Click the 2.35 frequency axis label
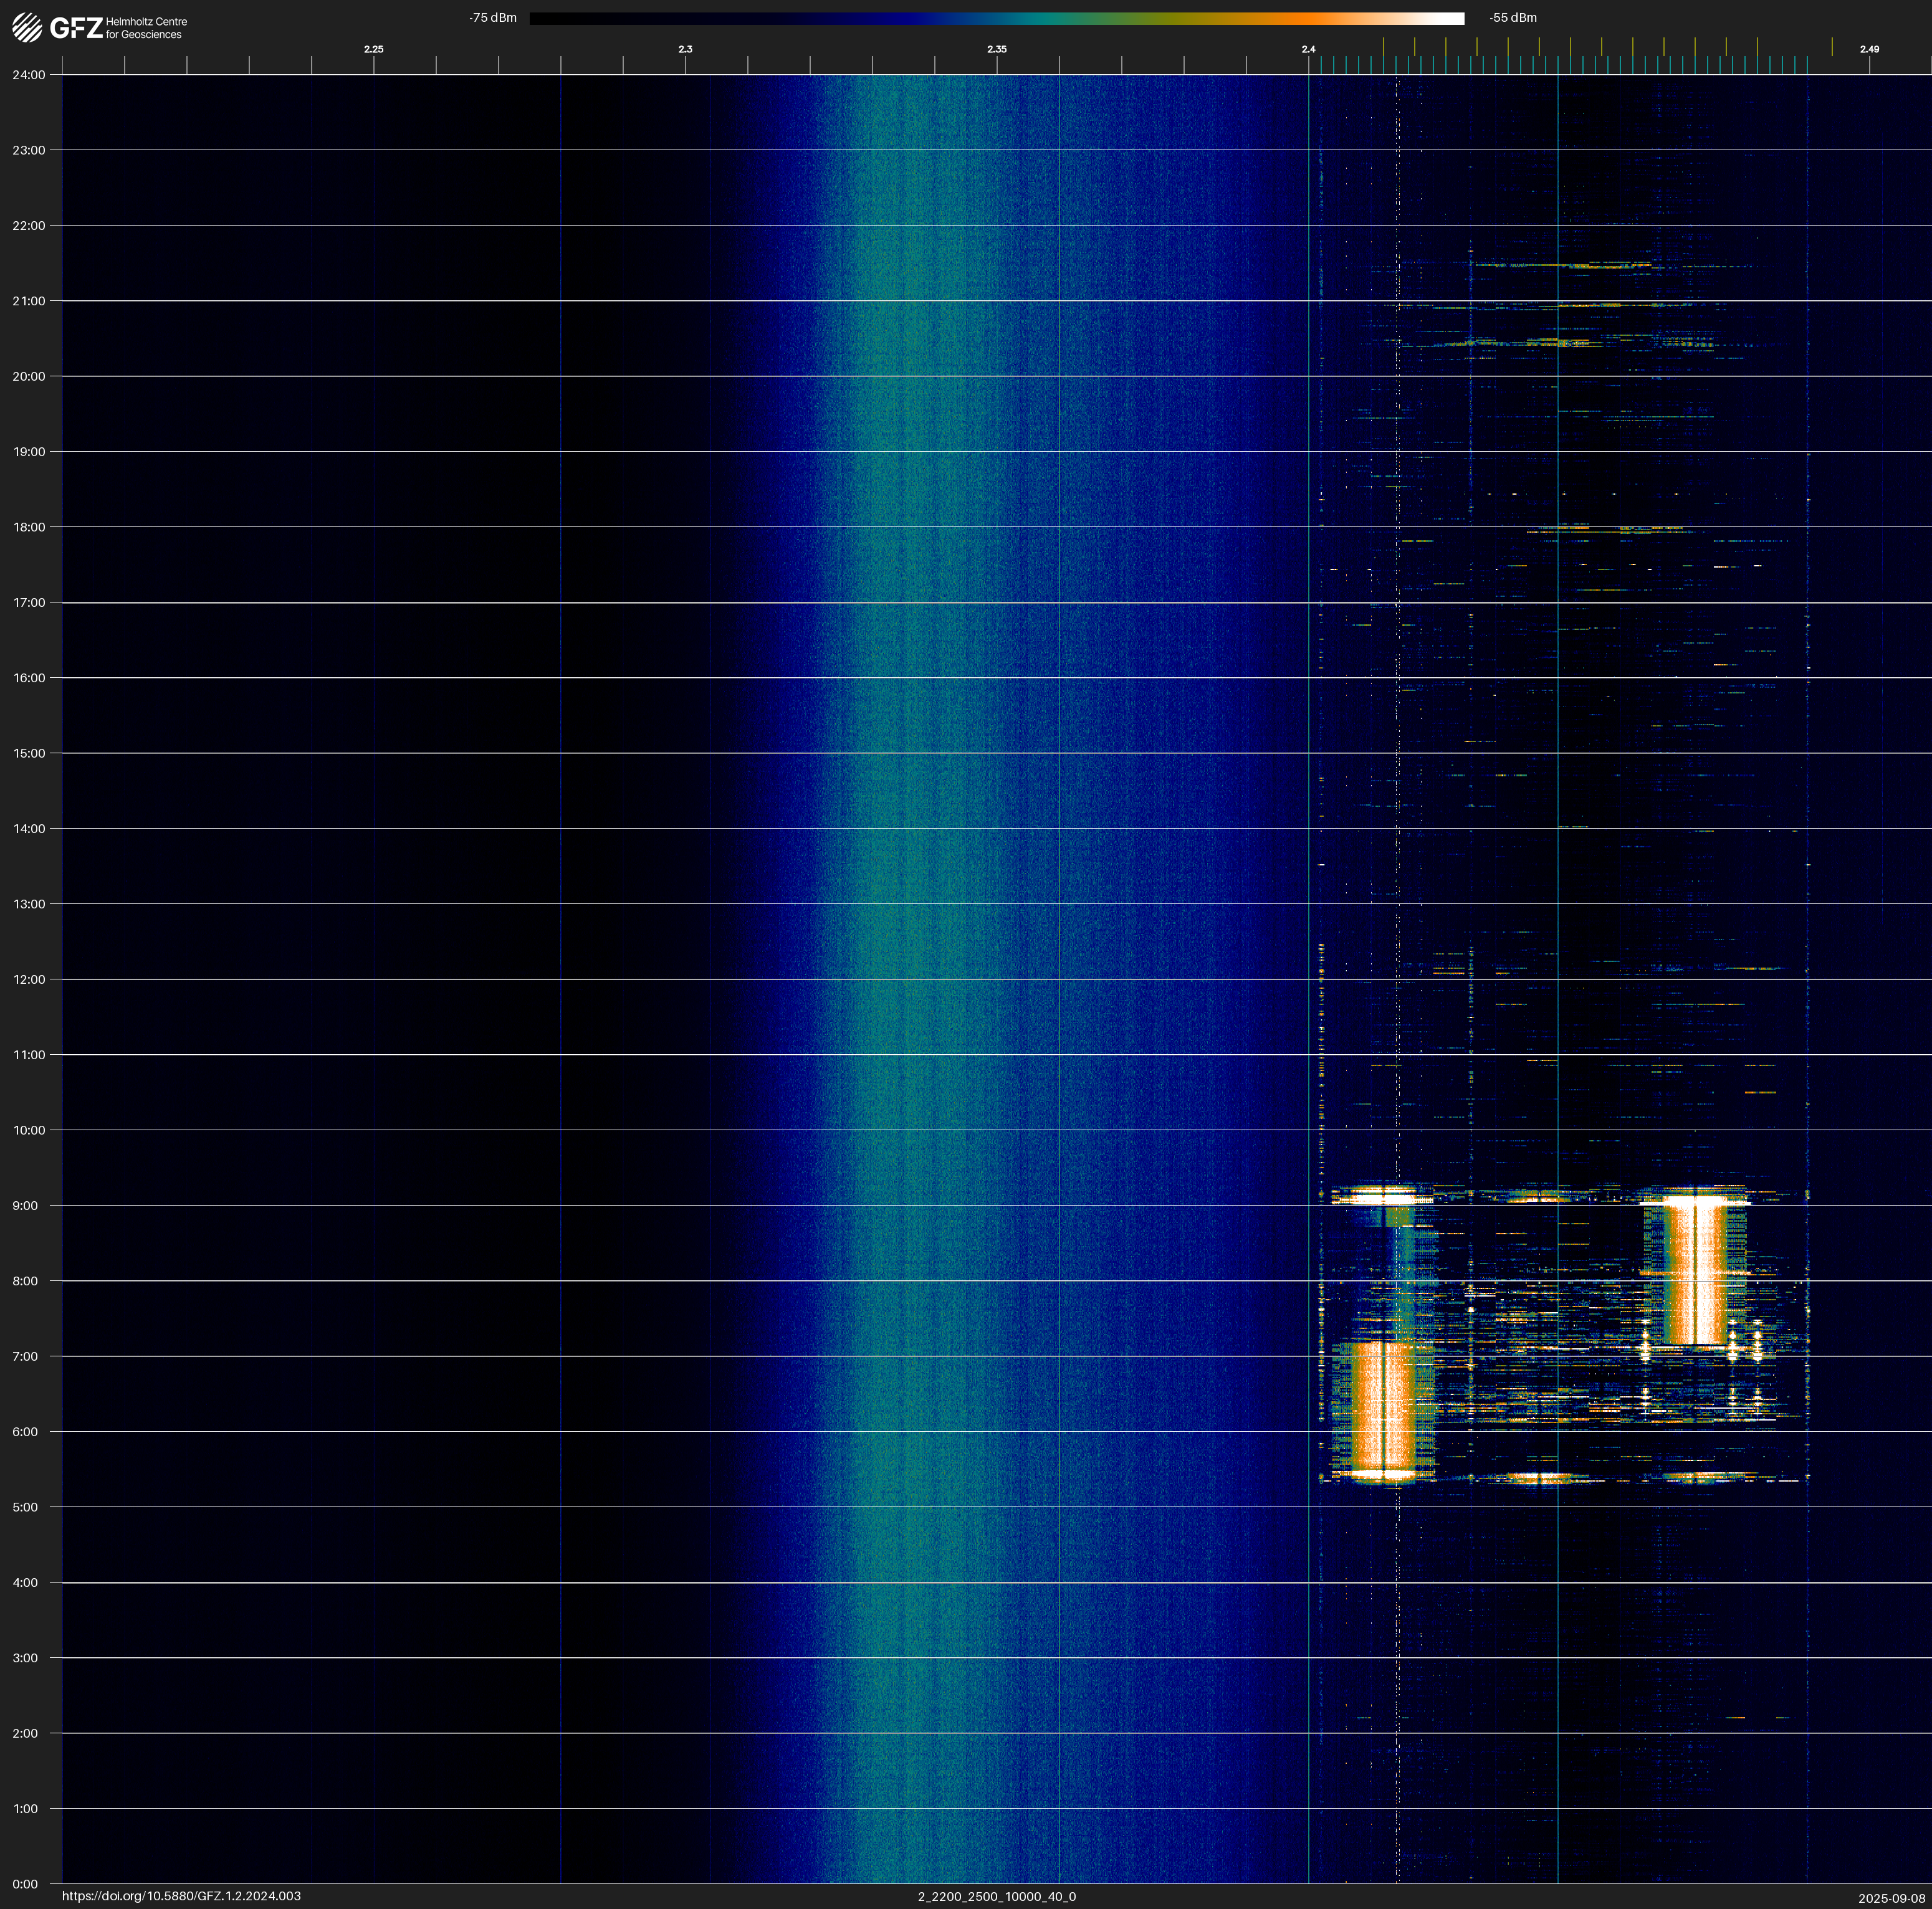 coord(996,49)
